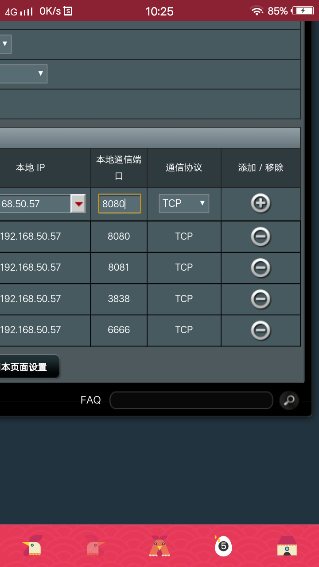The height and width of the screenshot is (567, 319).
Task: Click the 本地 IP column header
Action: pos(31,167)
